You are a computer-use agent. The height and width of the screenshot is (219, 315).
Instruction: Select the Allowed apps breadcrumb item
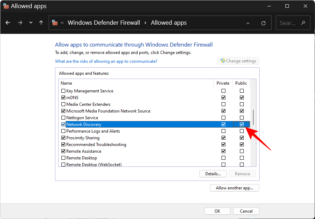point(168,23)
